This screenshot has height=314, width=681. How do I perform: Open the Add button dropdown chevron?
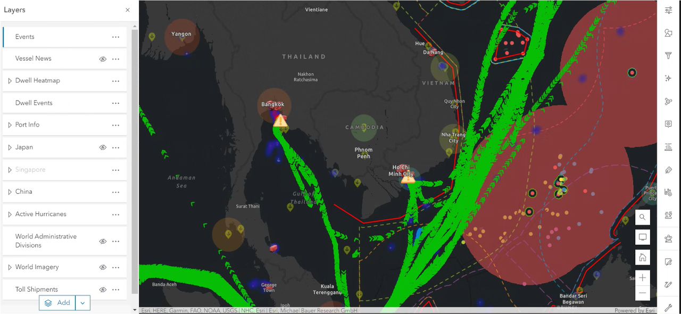click(x=82, y=302)
